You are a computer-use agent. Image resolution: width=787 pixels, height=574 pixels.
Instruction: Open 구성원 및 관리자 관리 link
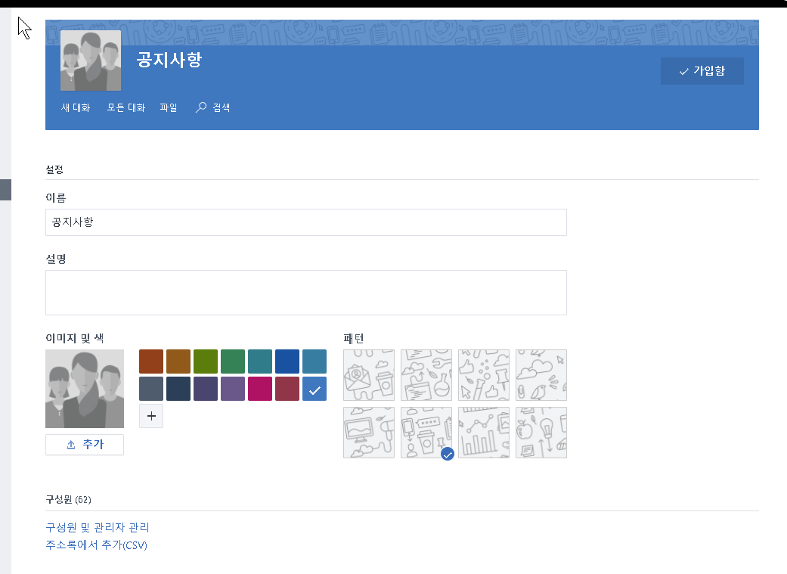tap(98, 527)
